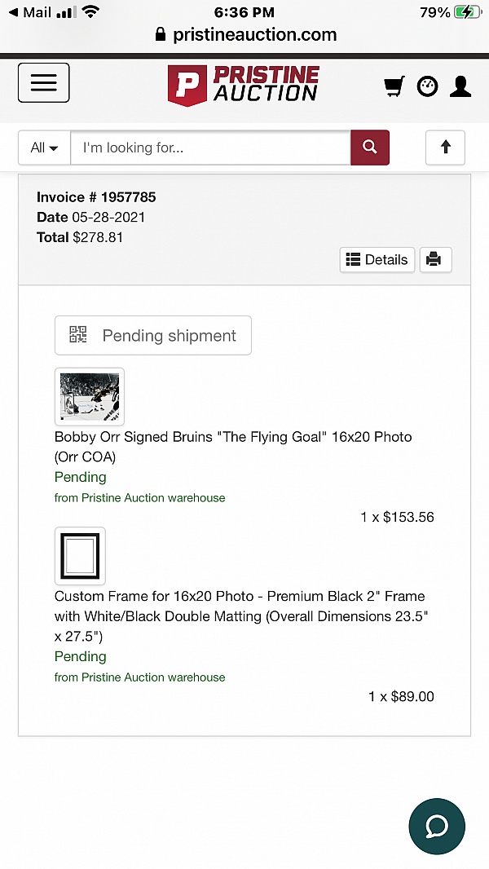Click the Pending status for Bobby Orr photo
The image size is (489, 869).
tap(80, 477)
